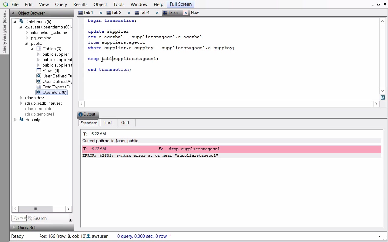The width and height of the screenshot is (388, 242).
Task: Expand the rdsdb.dev database node
Action: [x=21, y=98]
